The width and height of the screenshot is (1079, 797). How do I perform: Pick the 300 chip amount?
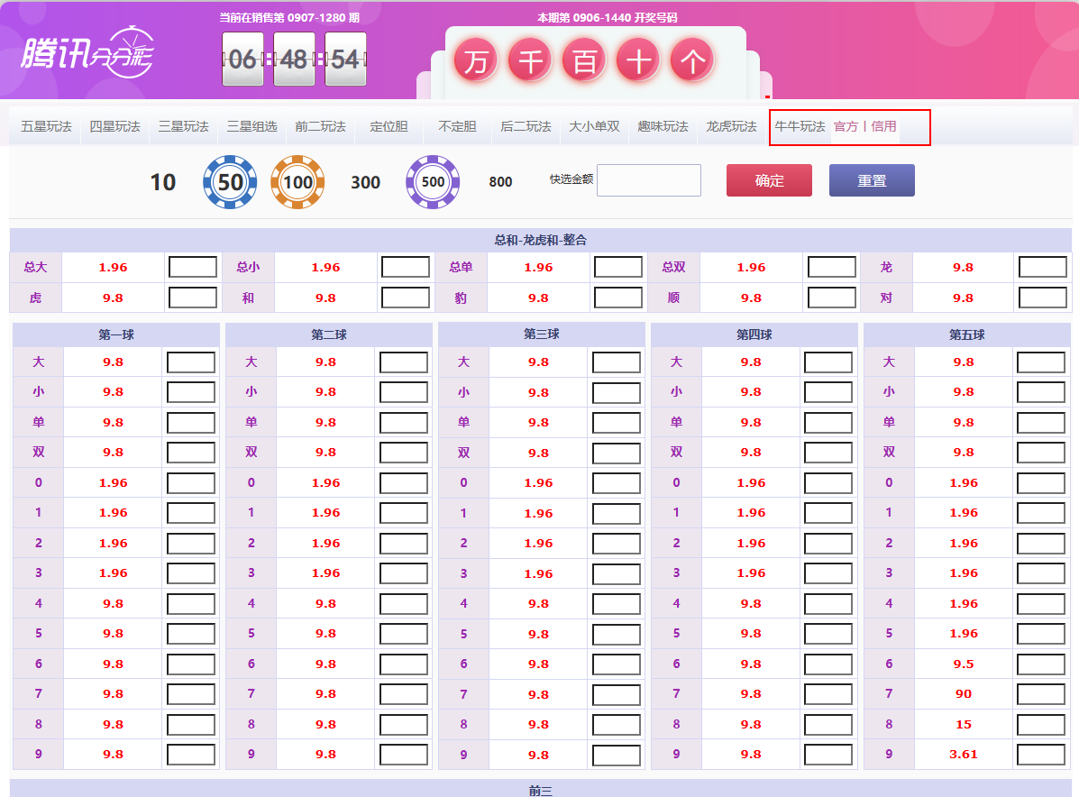coord(365,182)
